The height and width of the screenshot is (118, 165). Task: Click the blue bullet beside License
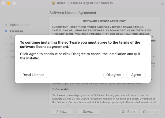pyautogui.click(x=6, y=31)
